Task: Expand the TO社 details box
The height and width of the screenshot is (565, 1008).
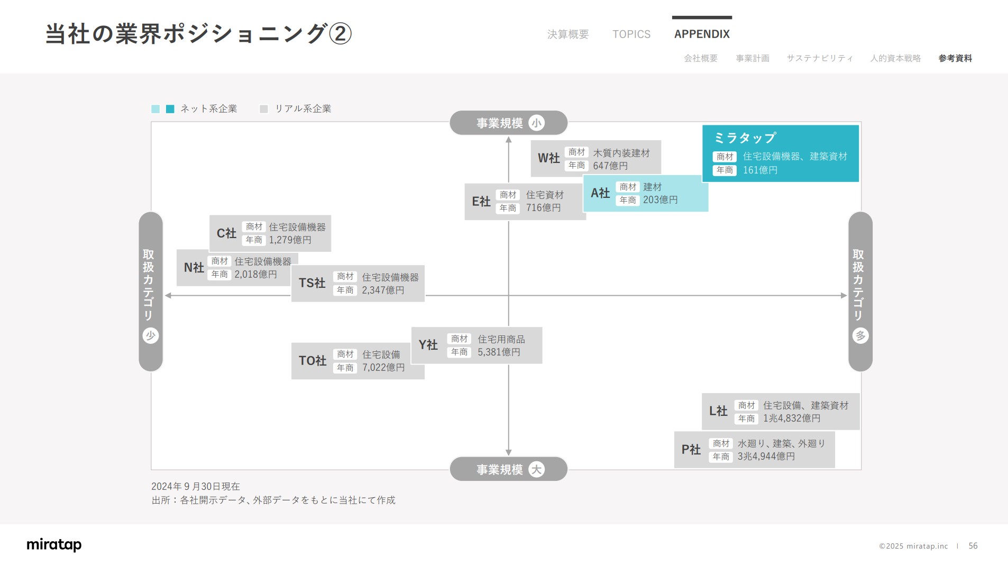Action: pos(358,360)
